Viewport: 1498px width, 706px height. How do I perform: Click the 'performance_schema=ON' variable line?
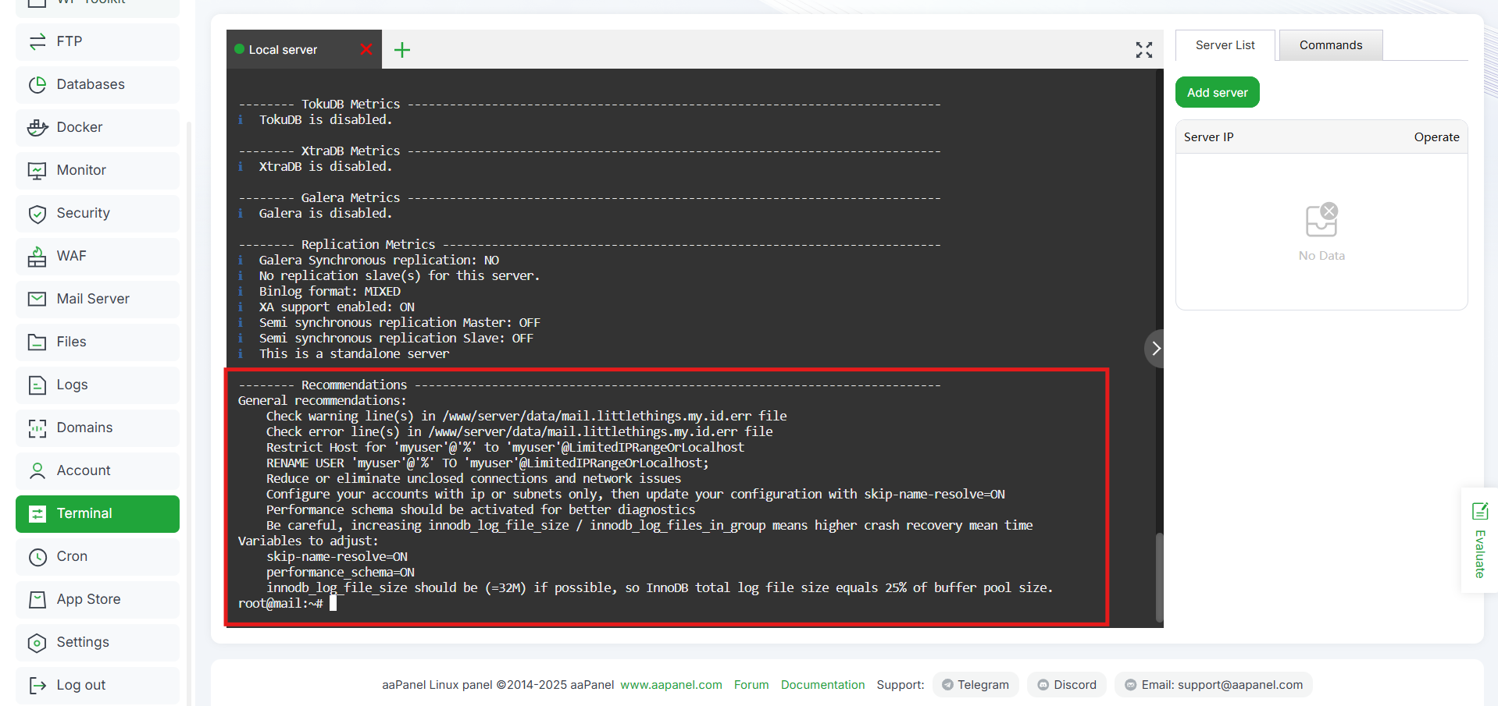(x=341, y=572)
